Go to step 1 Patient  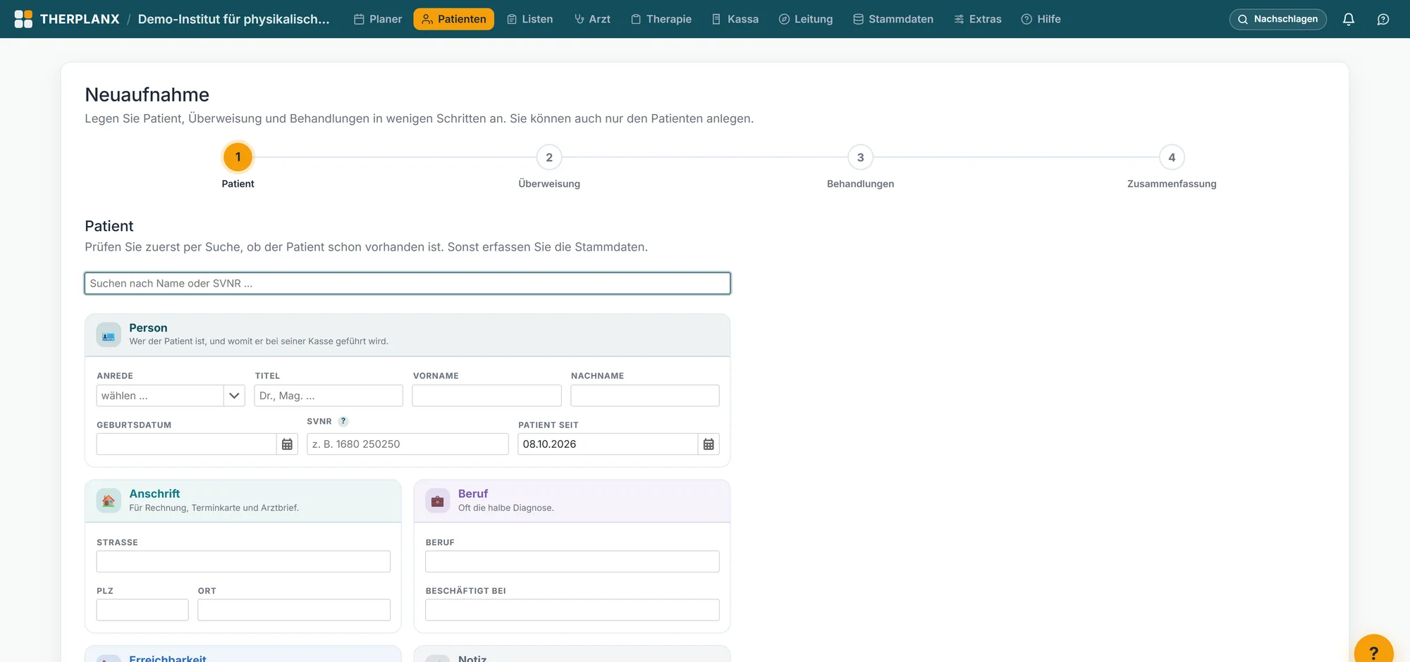pos(238,157)
